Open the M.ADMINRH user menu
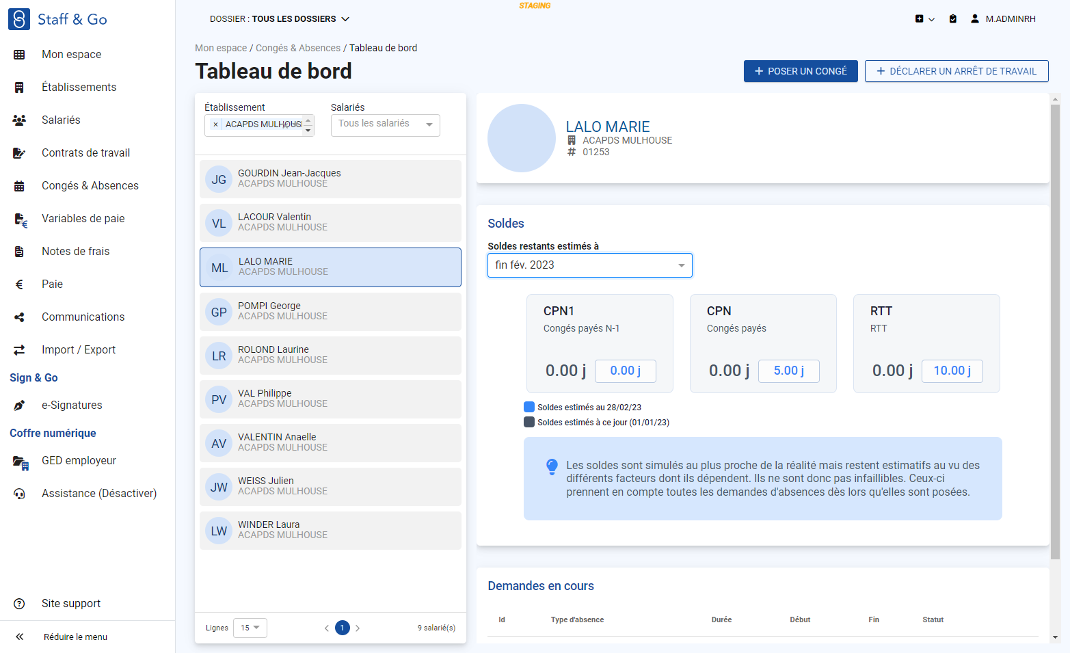The width and height of the screenshot is (1070, 653). pos(1003,19)
